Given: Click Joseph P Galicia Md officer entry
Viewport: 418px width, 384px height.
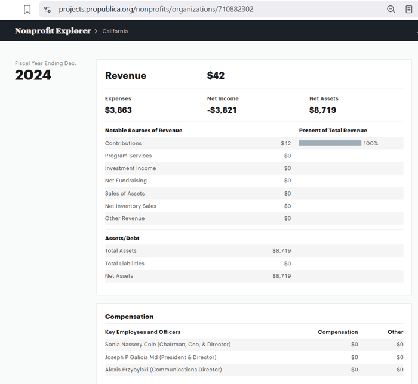Looking at the screenshot, I should tap(161, 357).
